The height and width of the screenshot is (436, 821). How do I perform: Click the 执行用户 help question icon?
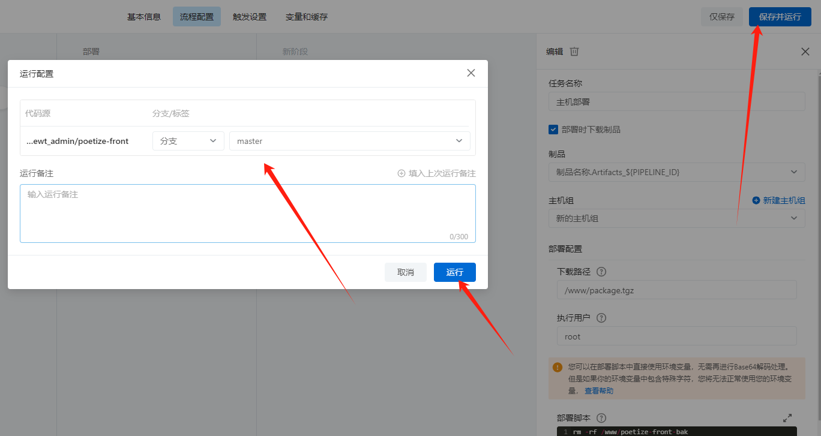click(601, 318)
